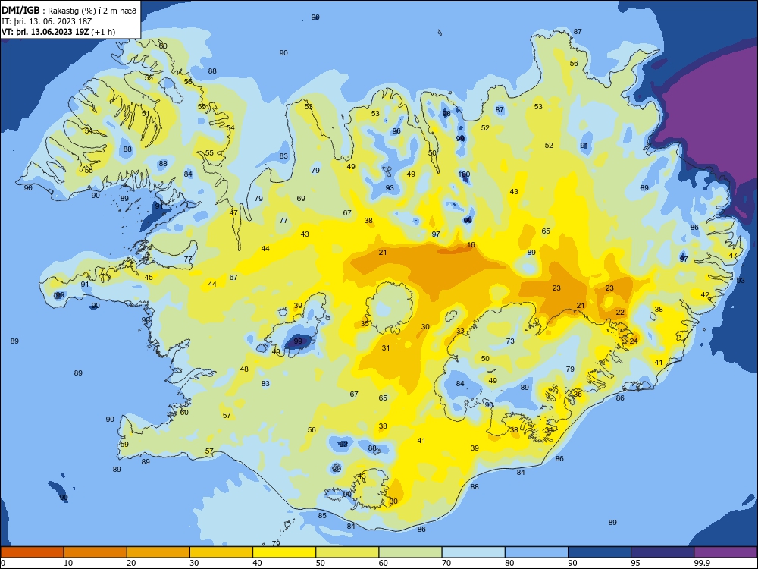Click the map value '24' in the east
758x569 pixels.
point(634,341)
